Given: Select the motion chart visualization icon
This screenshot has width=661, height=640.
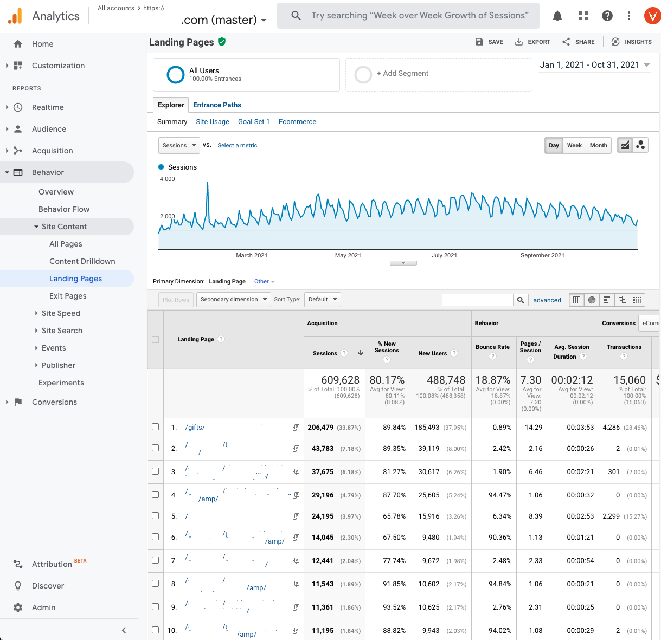Looking at the screenshot, I should [x=640, y=145].
